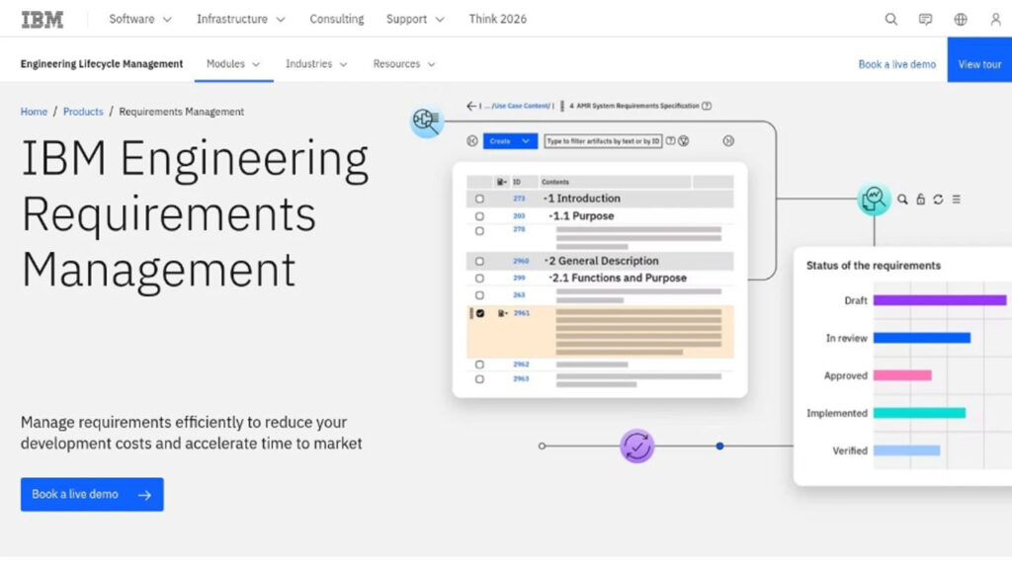The image size is (1012, 569).
Task: Uncheck the selected box for row 2961
Action: [480, 313]
